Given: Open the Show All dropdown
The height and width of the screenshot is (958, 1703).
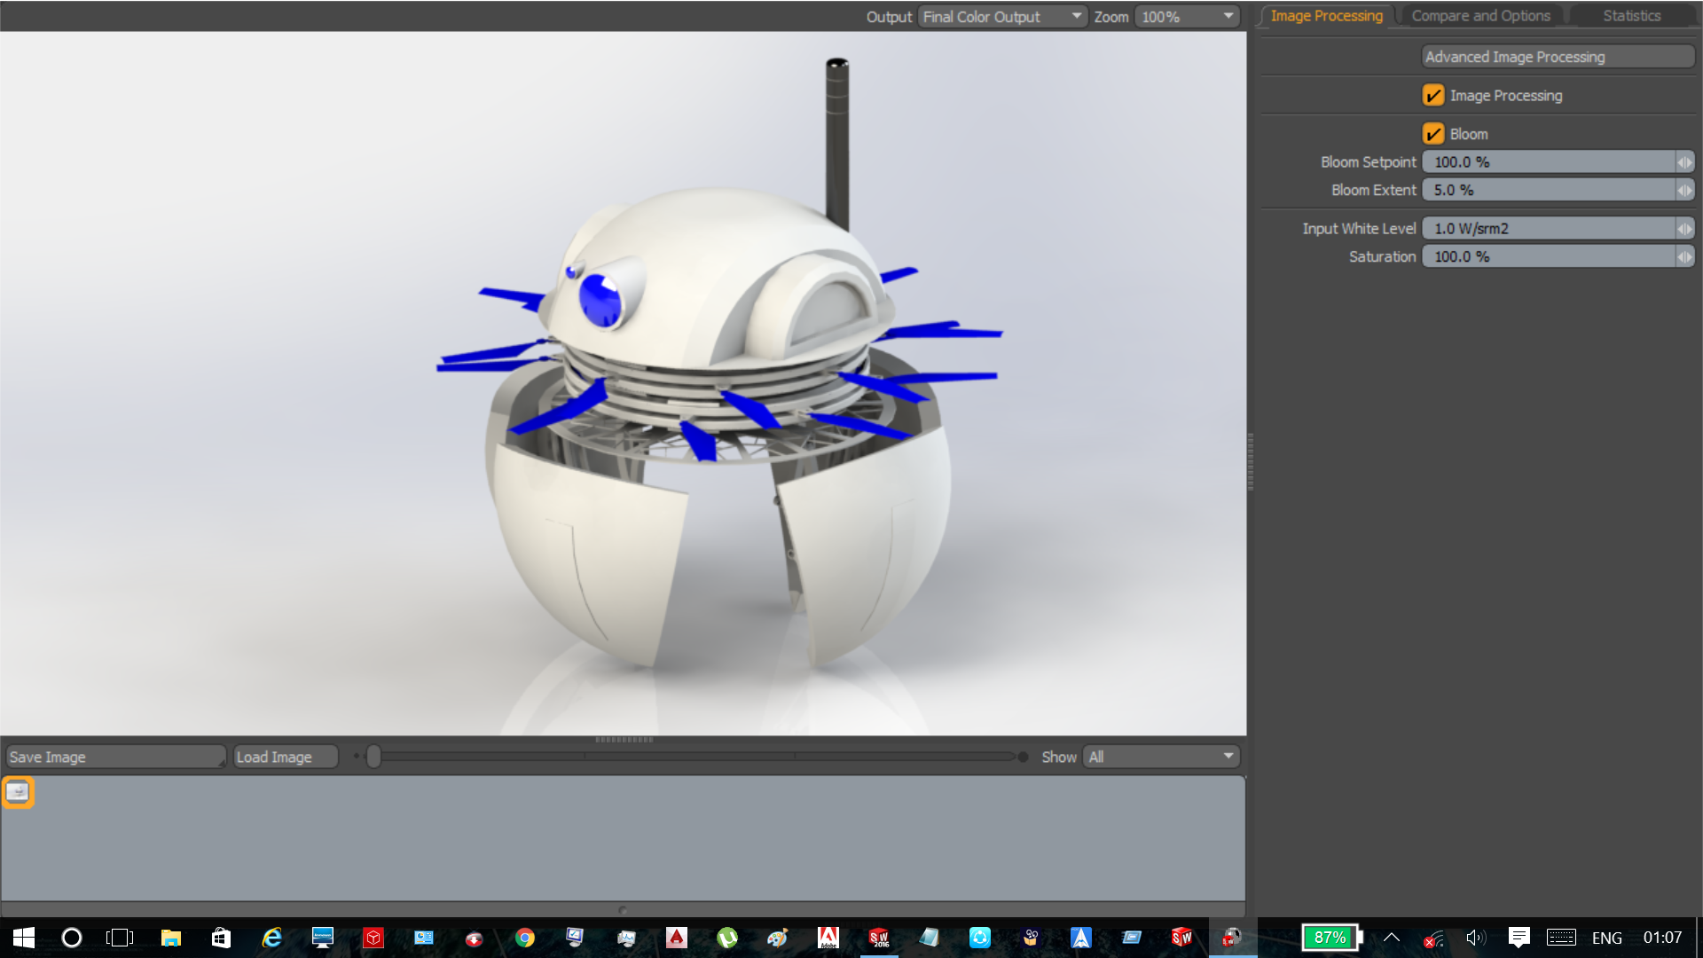Looking at the screenshot, I should (1161, 757).
